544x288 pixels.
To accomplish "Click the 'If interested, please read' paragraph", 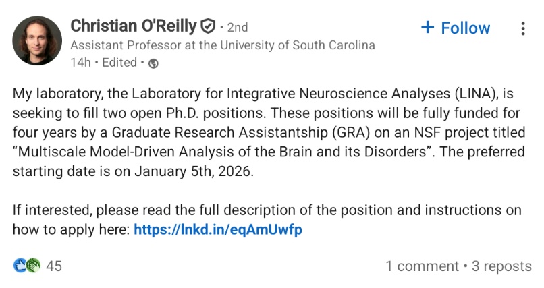I will click(267, 220).
